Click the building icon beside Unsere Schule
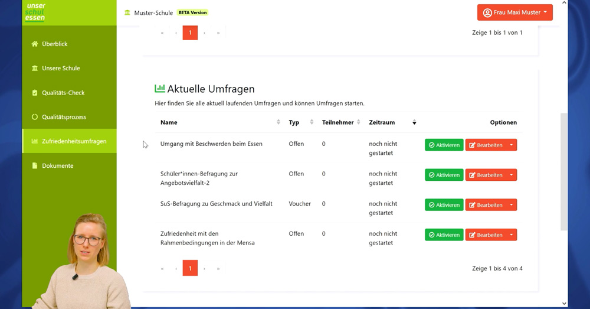This screenshot has height=309, width=590. coord(35,69)
